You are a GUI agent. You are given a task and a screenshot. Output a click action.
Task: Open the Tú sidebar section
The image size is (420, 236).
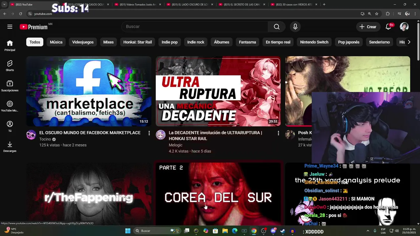(10, 127)
